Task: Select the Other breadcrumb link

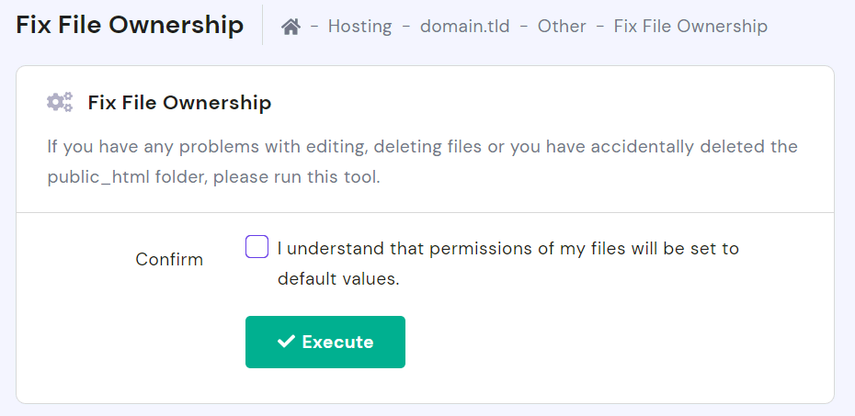Action: pyautogui.click(x=562, y=26)
